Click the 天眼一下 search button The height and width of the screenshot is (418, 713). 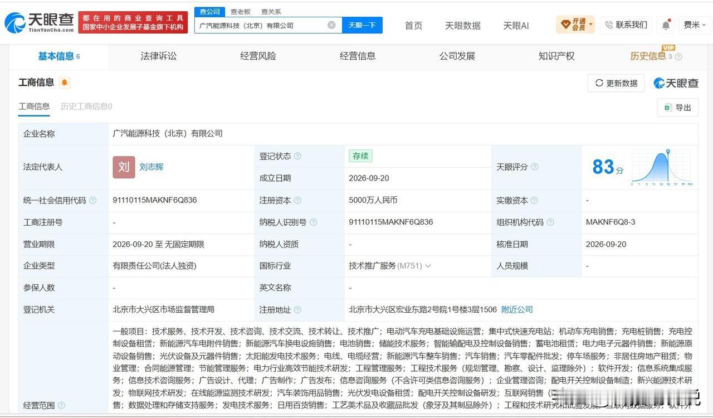362,25
